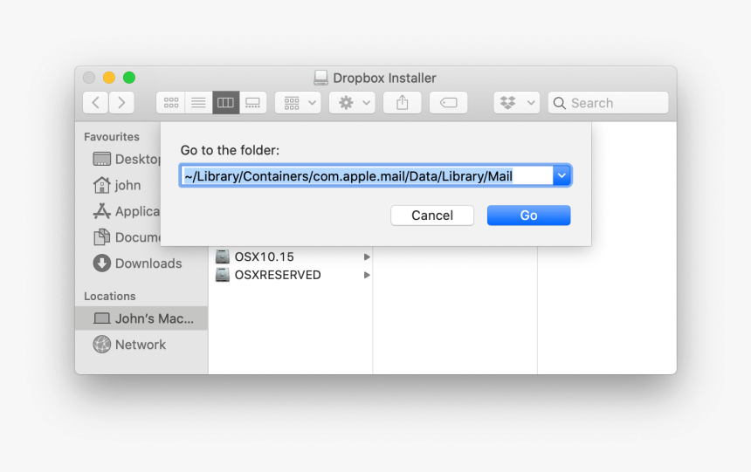Go back with the left arrow button
Viewport: 751px width, 472px height.
click(x=95, y=102)
